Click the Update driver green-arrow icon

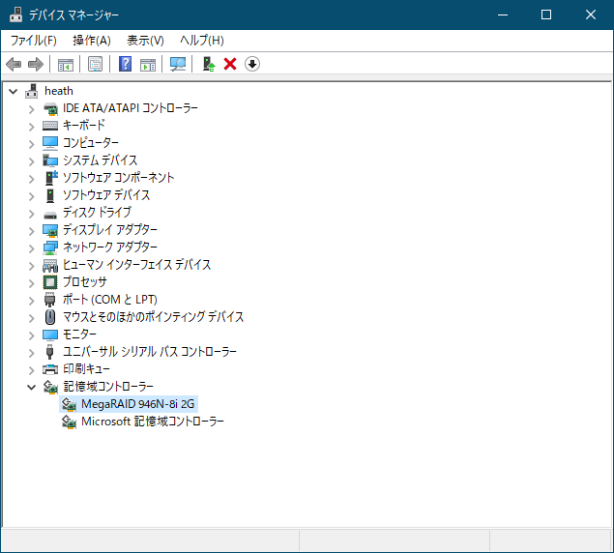point(208,64)
